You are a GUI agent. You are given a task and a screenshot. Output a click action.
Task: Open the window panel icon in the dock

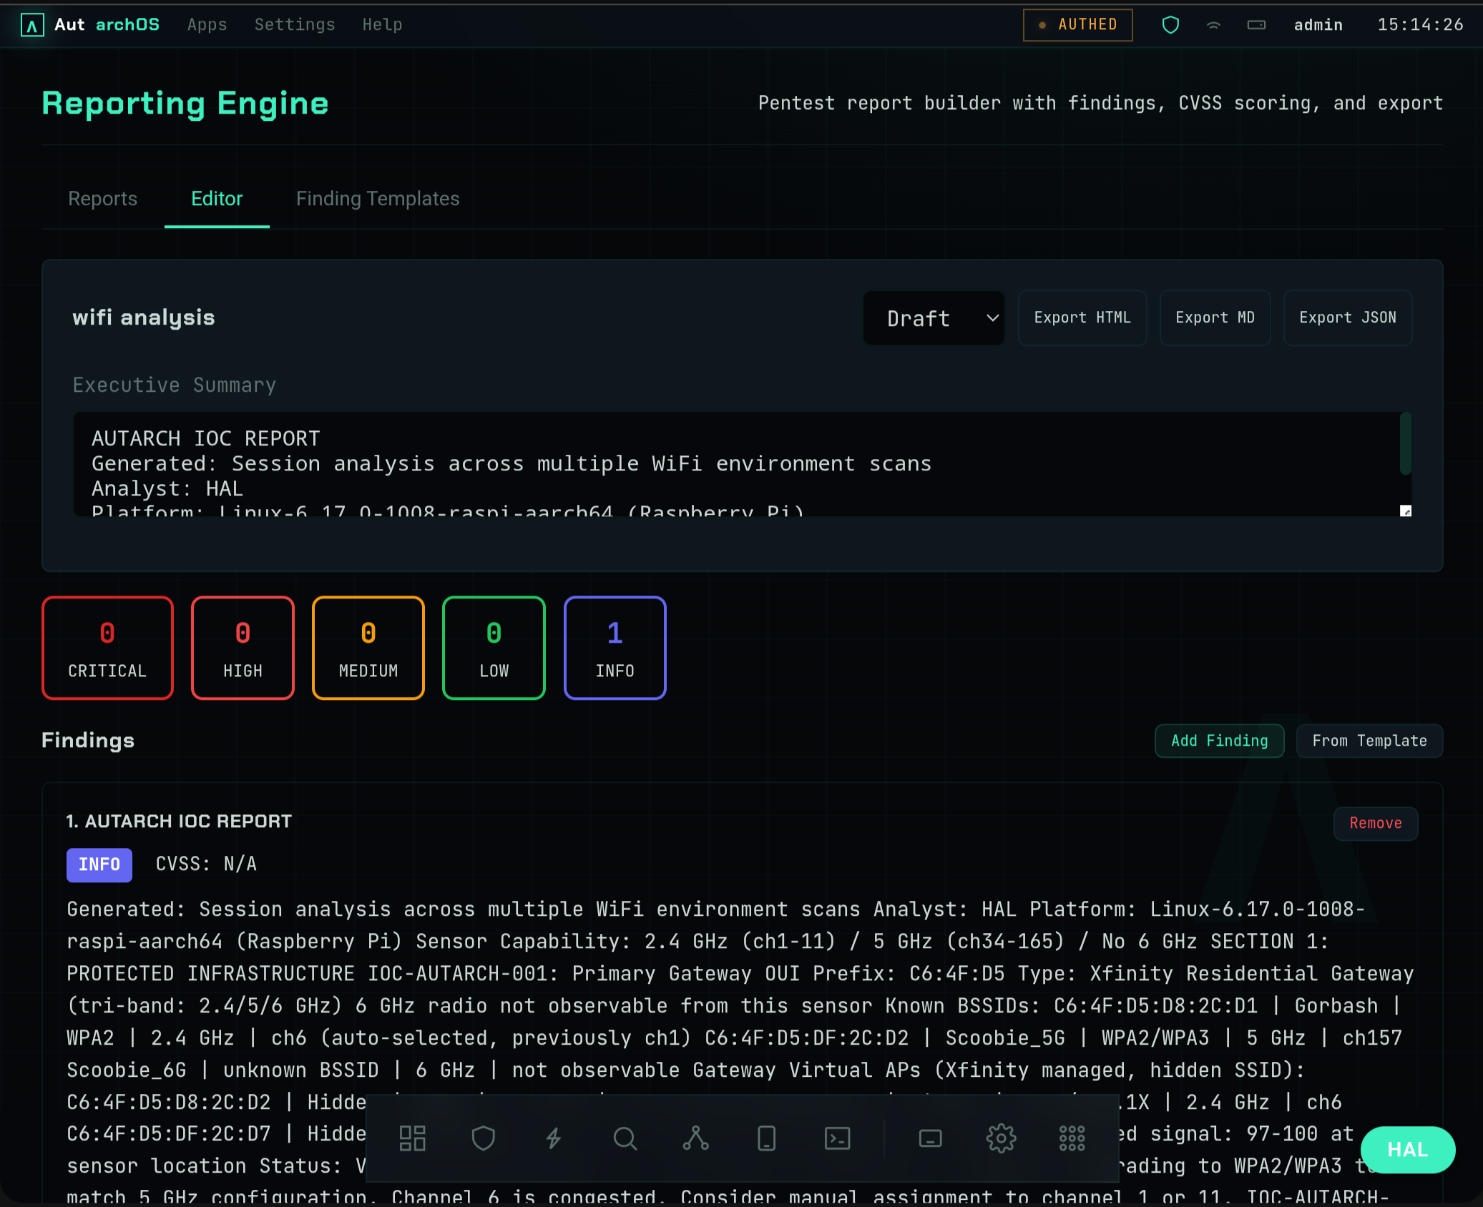(x=930, y=1138)
